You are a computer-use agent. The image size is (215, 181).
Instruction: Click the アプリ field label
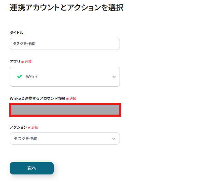pos(15,62)
